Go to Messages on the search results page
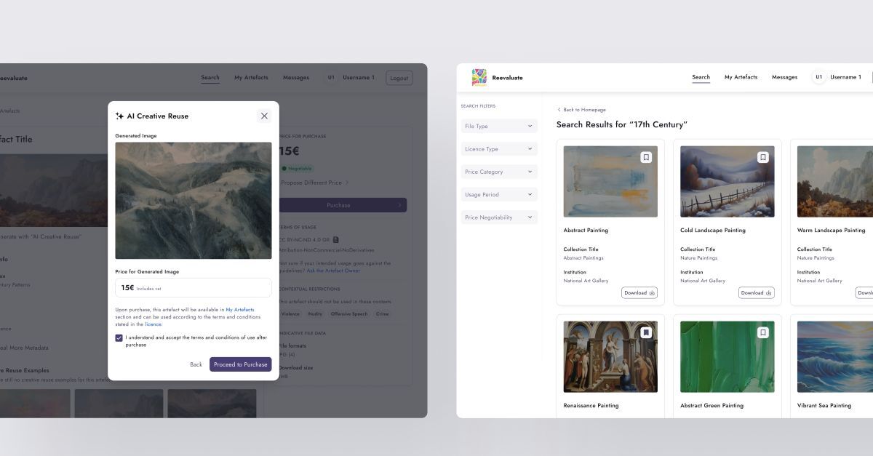Viewport: 873px width, 456px height. pyautogui.click(x=784, y=77)
